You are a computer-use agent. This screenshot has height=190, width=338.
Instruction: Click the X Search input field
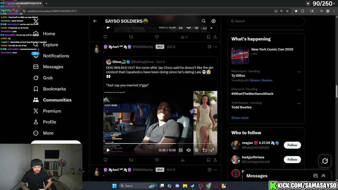point(266,21)
